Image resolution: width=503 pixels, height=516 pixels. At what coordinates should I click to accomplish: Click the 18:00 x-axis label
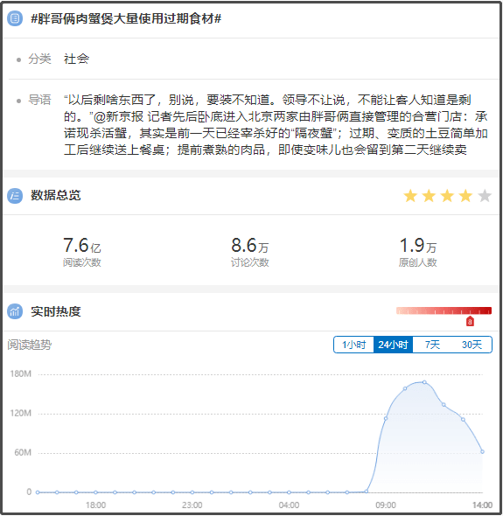[96, 506]
